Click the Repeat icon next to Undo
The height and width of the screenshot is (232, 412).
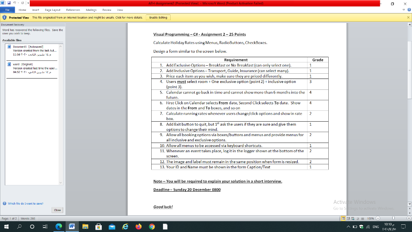click(x=23, y=3)
